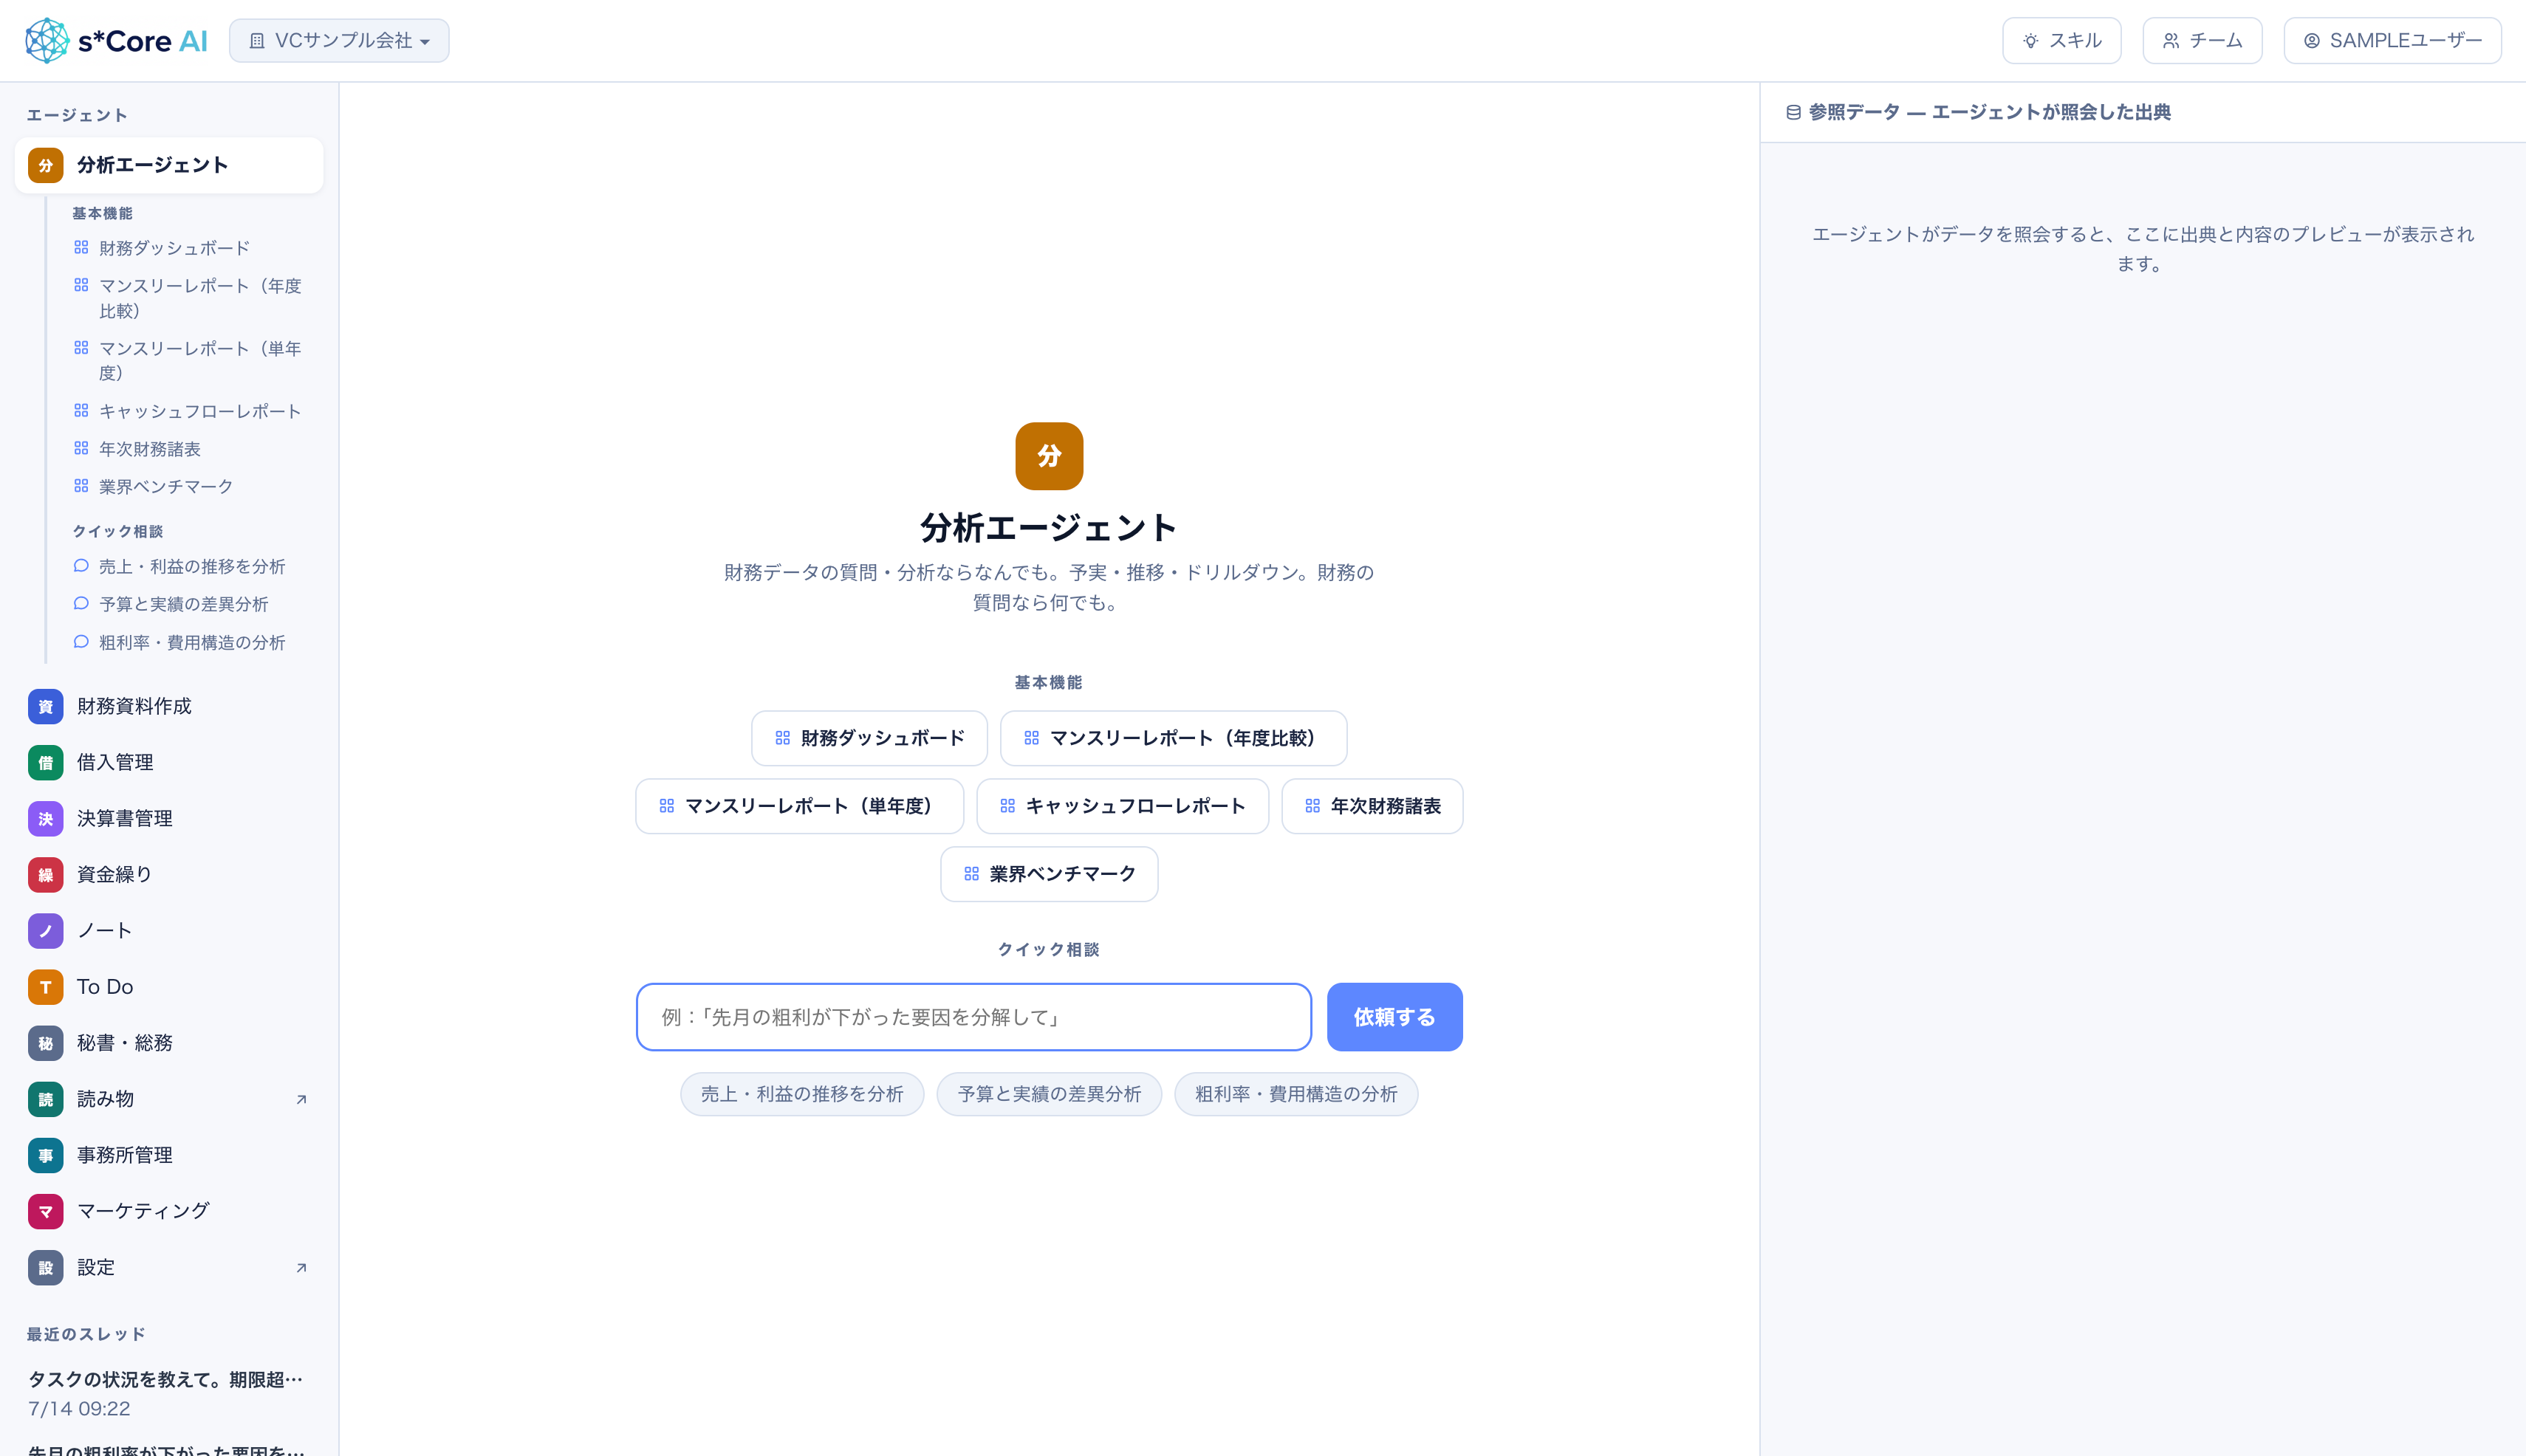The image size is (2526, 1456).
Task: Open sidebar 業界ベンチマーク
Action: 154,486
